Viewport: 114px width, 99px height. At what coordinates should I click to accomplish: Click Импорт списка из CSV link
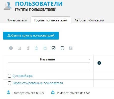(x=73, y=93)
